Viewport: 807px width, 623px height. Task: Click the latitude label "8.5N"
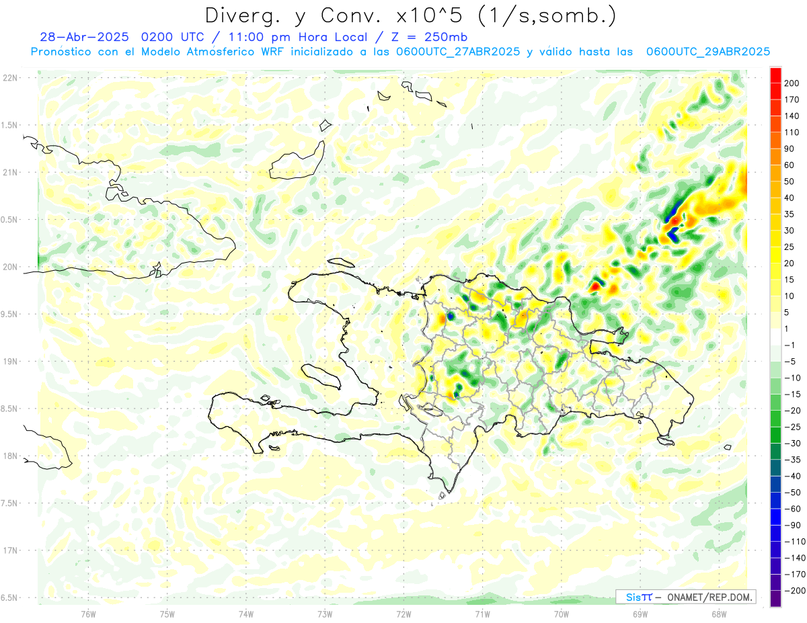9,409
